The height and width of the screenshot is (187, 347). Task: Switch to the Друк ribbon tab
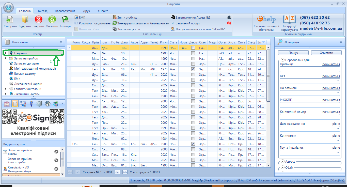pyautogui.click(x=87, y=11)
